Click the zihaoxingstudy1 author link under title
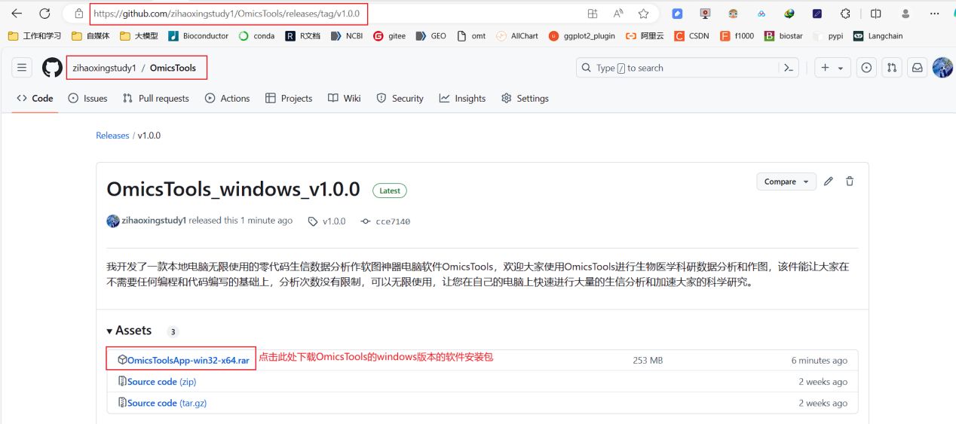Screen dimensions: 956x424 coord(154,221)
